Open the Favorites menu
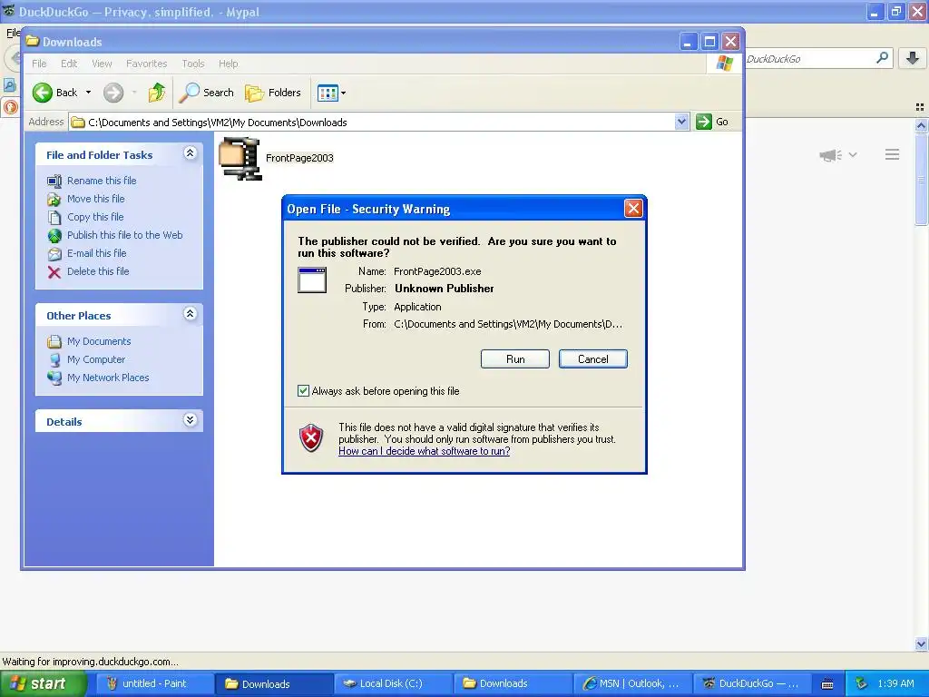929x697 pixels. click(146, 64)
